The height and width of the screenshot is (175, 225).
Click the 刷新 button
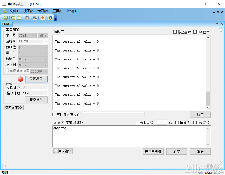(x=43, y=35)
